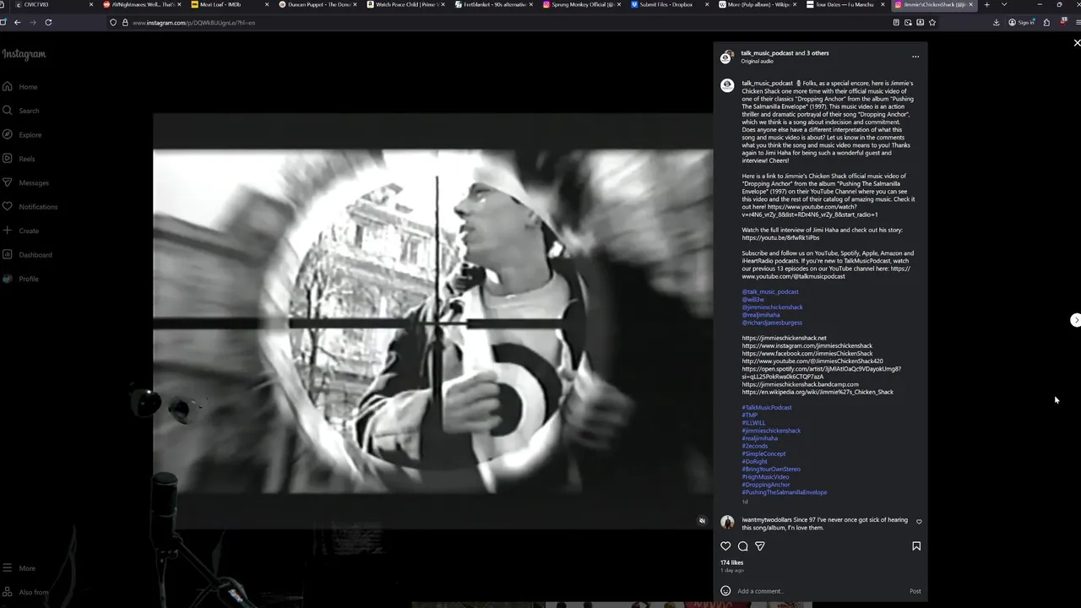Click the Post comment button

(x=915, y=591)
